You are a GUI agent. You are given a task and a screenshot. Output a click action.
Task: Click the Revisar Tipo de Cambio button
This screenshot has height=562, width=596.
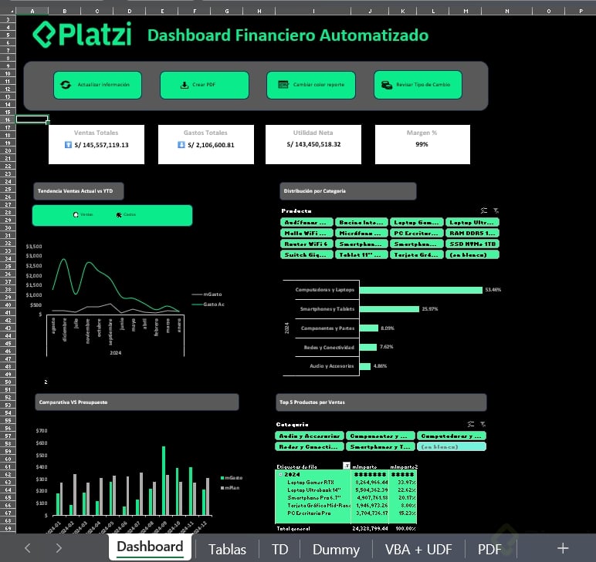tap(418, 85)
